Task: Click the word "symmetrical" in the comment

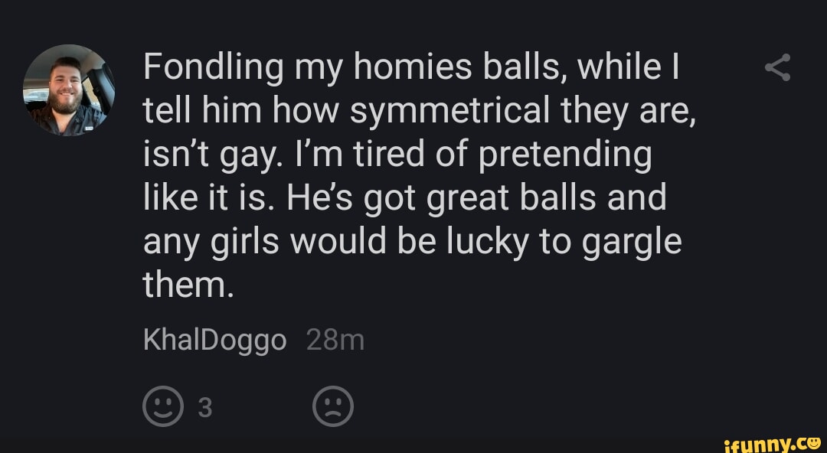Action: click(449, 113)
